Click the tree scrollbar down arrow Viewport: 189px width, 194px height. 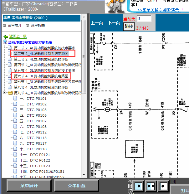pos(84,175)
